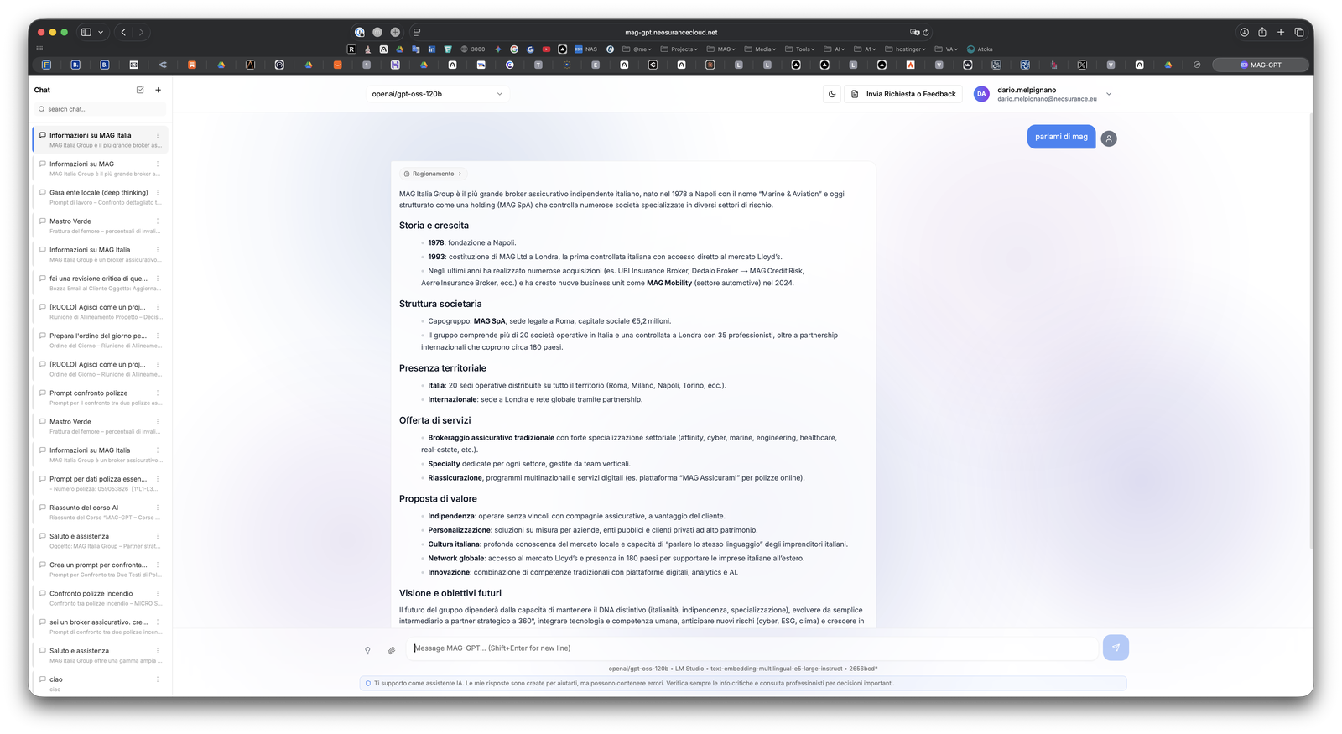The height and width of the screenshot is (734, 1342).
Task: Focus the 'search chat...' field
Action: click(101, 109)
